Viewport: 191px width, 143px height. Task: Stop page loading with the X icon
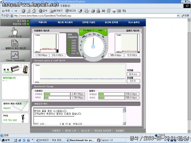coord(23,11)
